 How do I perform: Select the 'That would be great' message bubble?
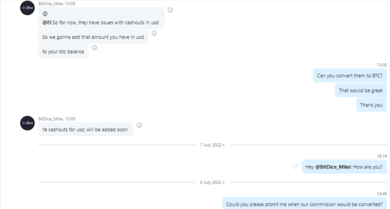[x=360, y=90]
